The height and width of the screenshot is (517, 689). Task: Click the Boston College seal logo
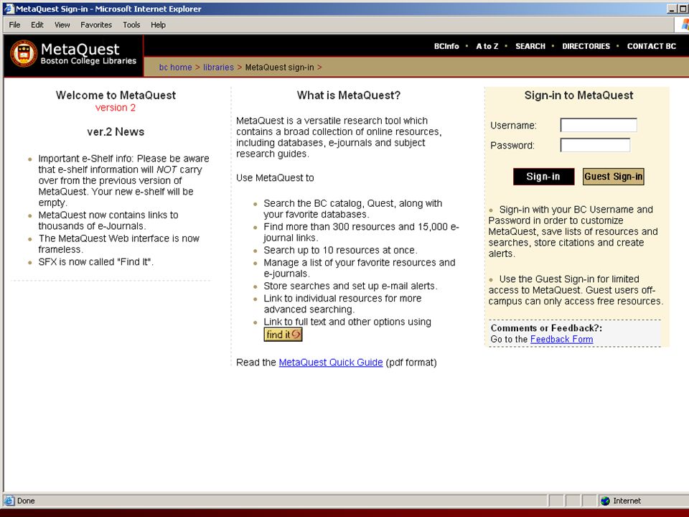24,54
